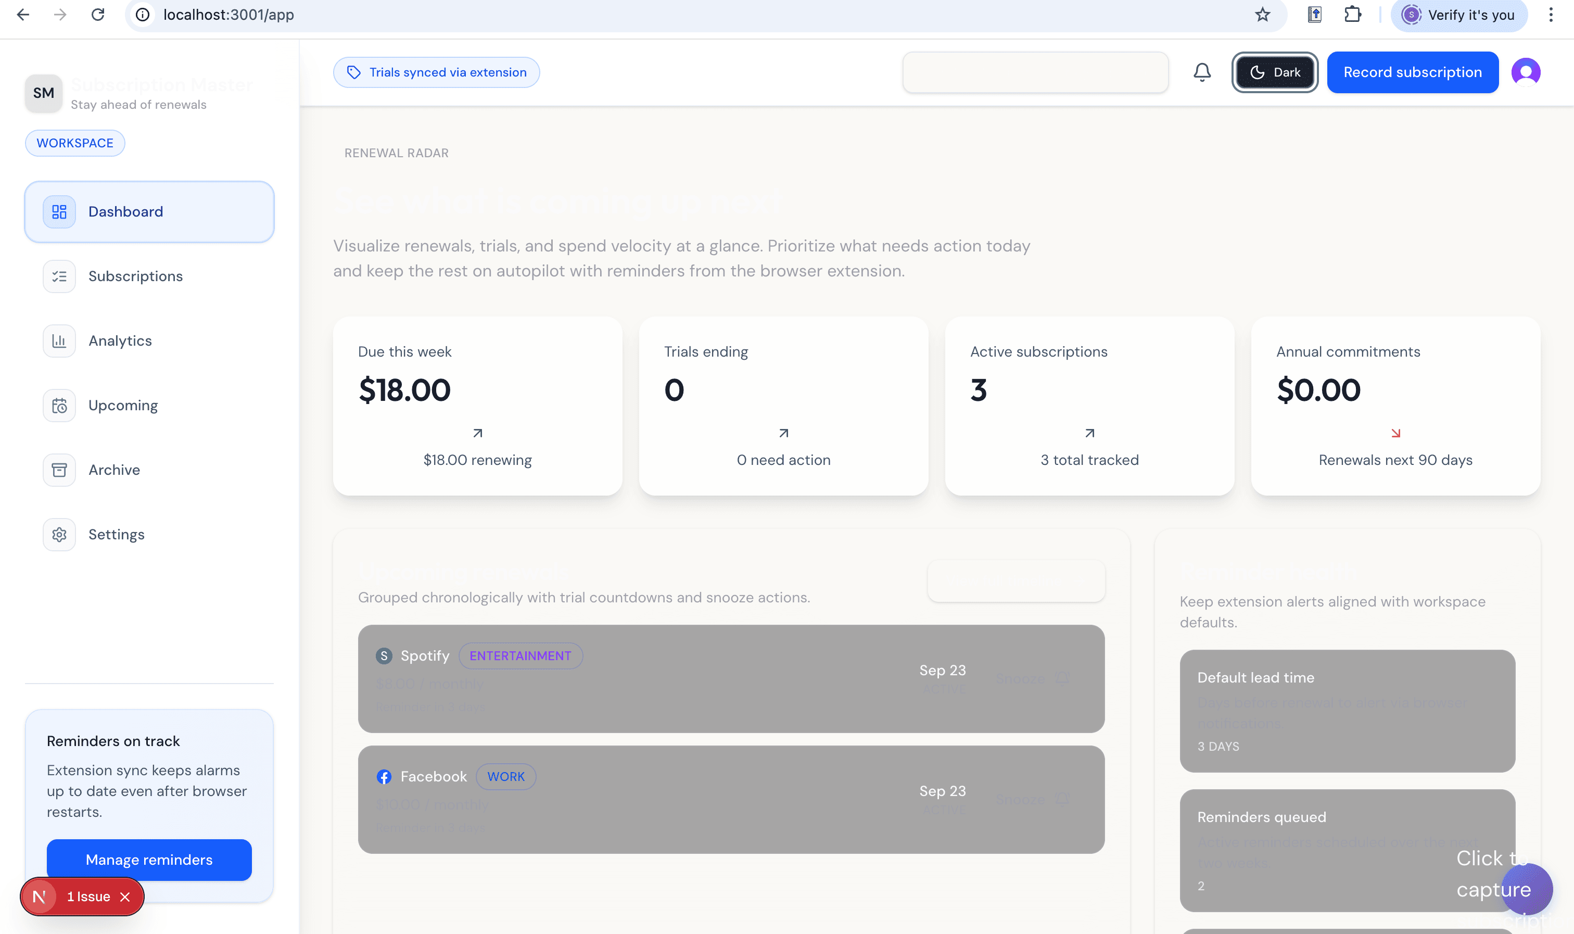Bookmark the page using the star

click(1262, 15)
